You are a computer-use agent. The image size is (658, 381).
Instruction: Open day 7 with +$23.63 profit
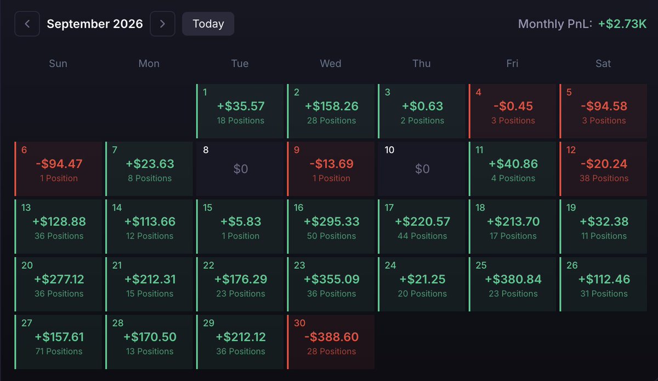click(x=149, y=169)
